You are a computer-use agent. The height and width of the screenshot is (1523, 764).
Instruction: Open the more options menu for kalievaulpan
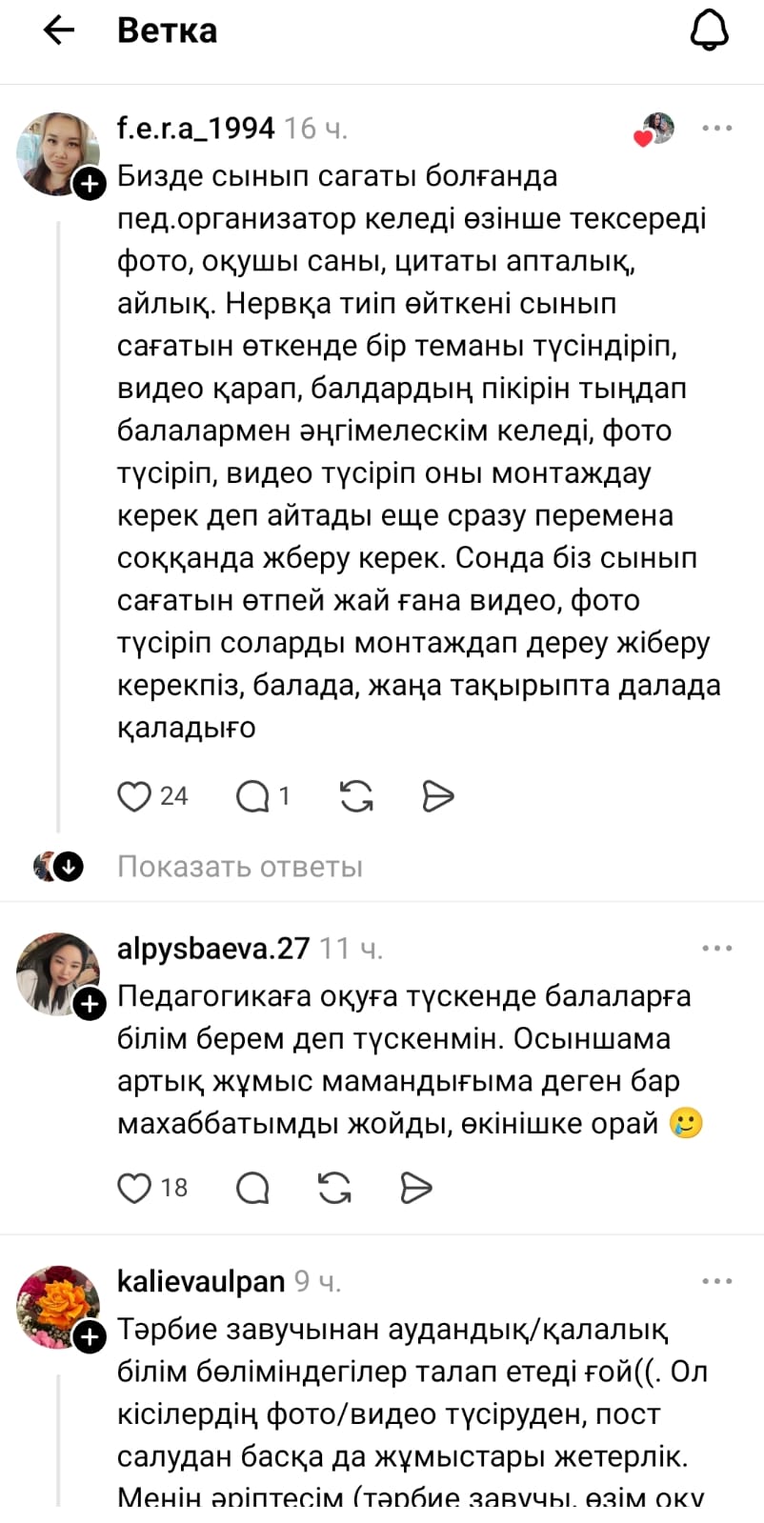click(x=716, y=1281)
